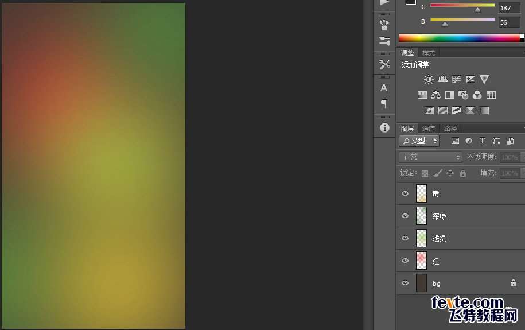Image resolution: width=525 pixels, height=330 pixels.
Task: Open the Character panel icon
Action: [384, 88]
